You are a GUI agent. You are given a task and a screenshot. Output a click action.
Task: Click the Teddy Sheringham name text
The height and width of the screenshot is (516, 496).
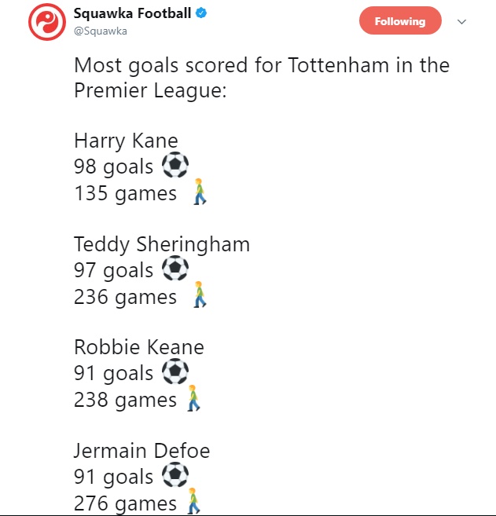162,244
